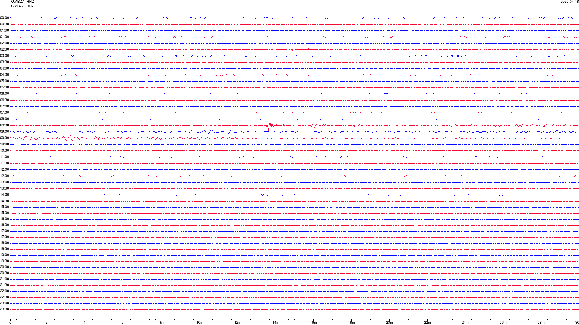The height and width of the screenshot is (325, 579).
Task: Click the 12:00 trace time label
Action: coord(5,170)
